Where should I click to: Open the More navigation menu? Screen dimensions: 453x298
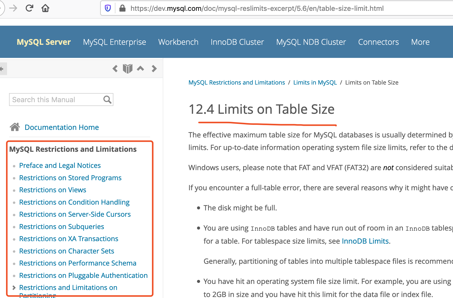point(420,42)
